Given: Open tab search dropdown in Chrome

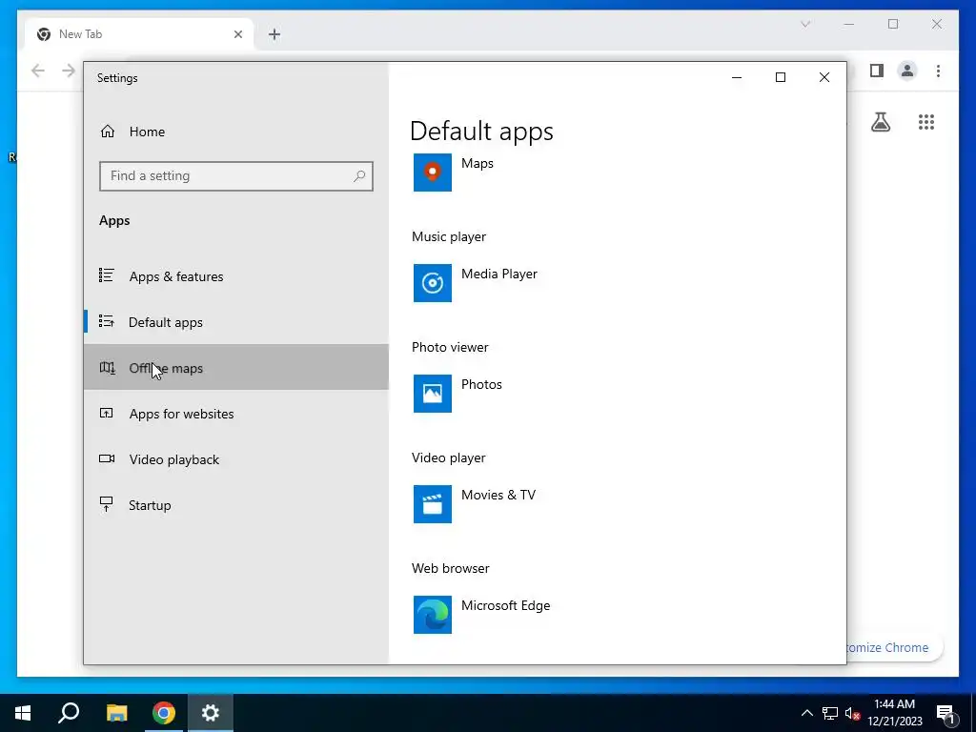Looking at the screenshot, I should 805,24.
